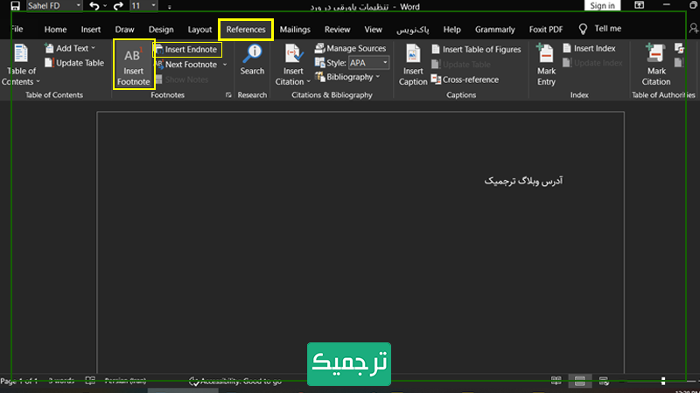Click the zoom slider handle
The image size is (700, 393).
click(x=663, y=381)
